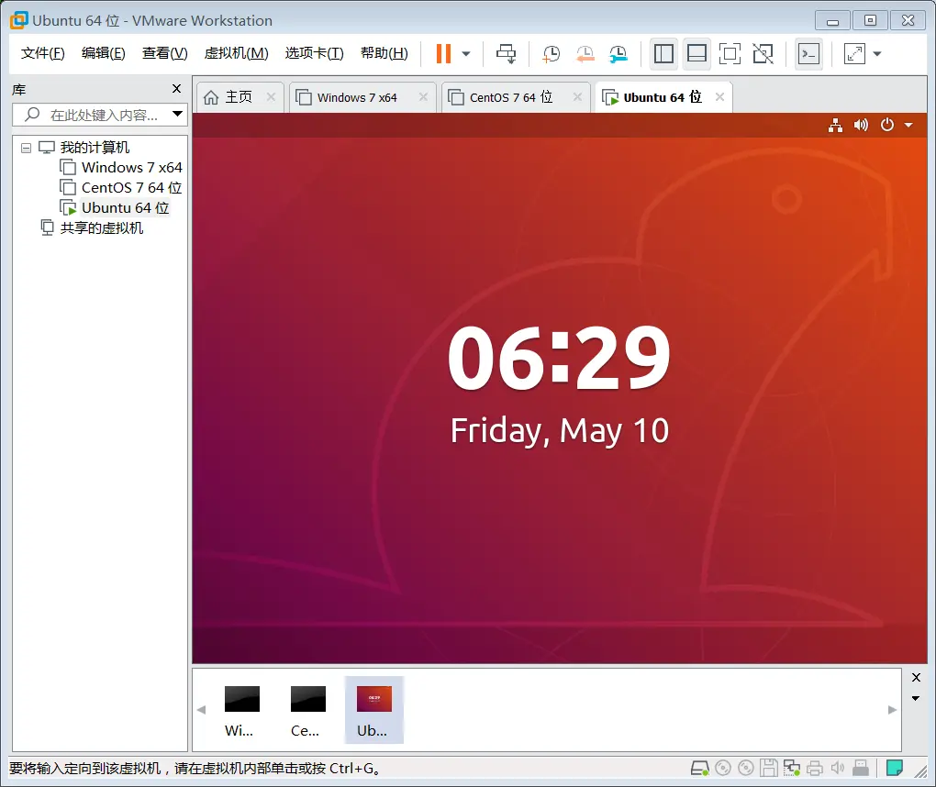Click the CD/DVD device icon in status bar
The height and width of the screenshot is (787, 936).
point(722,768)
